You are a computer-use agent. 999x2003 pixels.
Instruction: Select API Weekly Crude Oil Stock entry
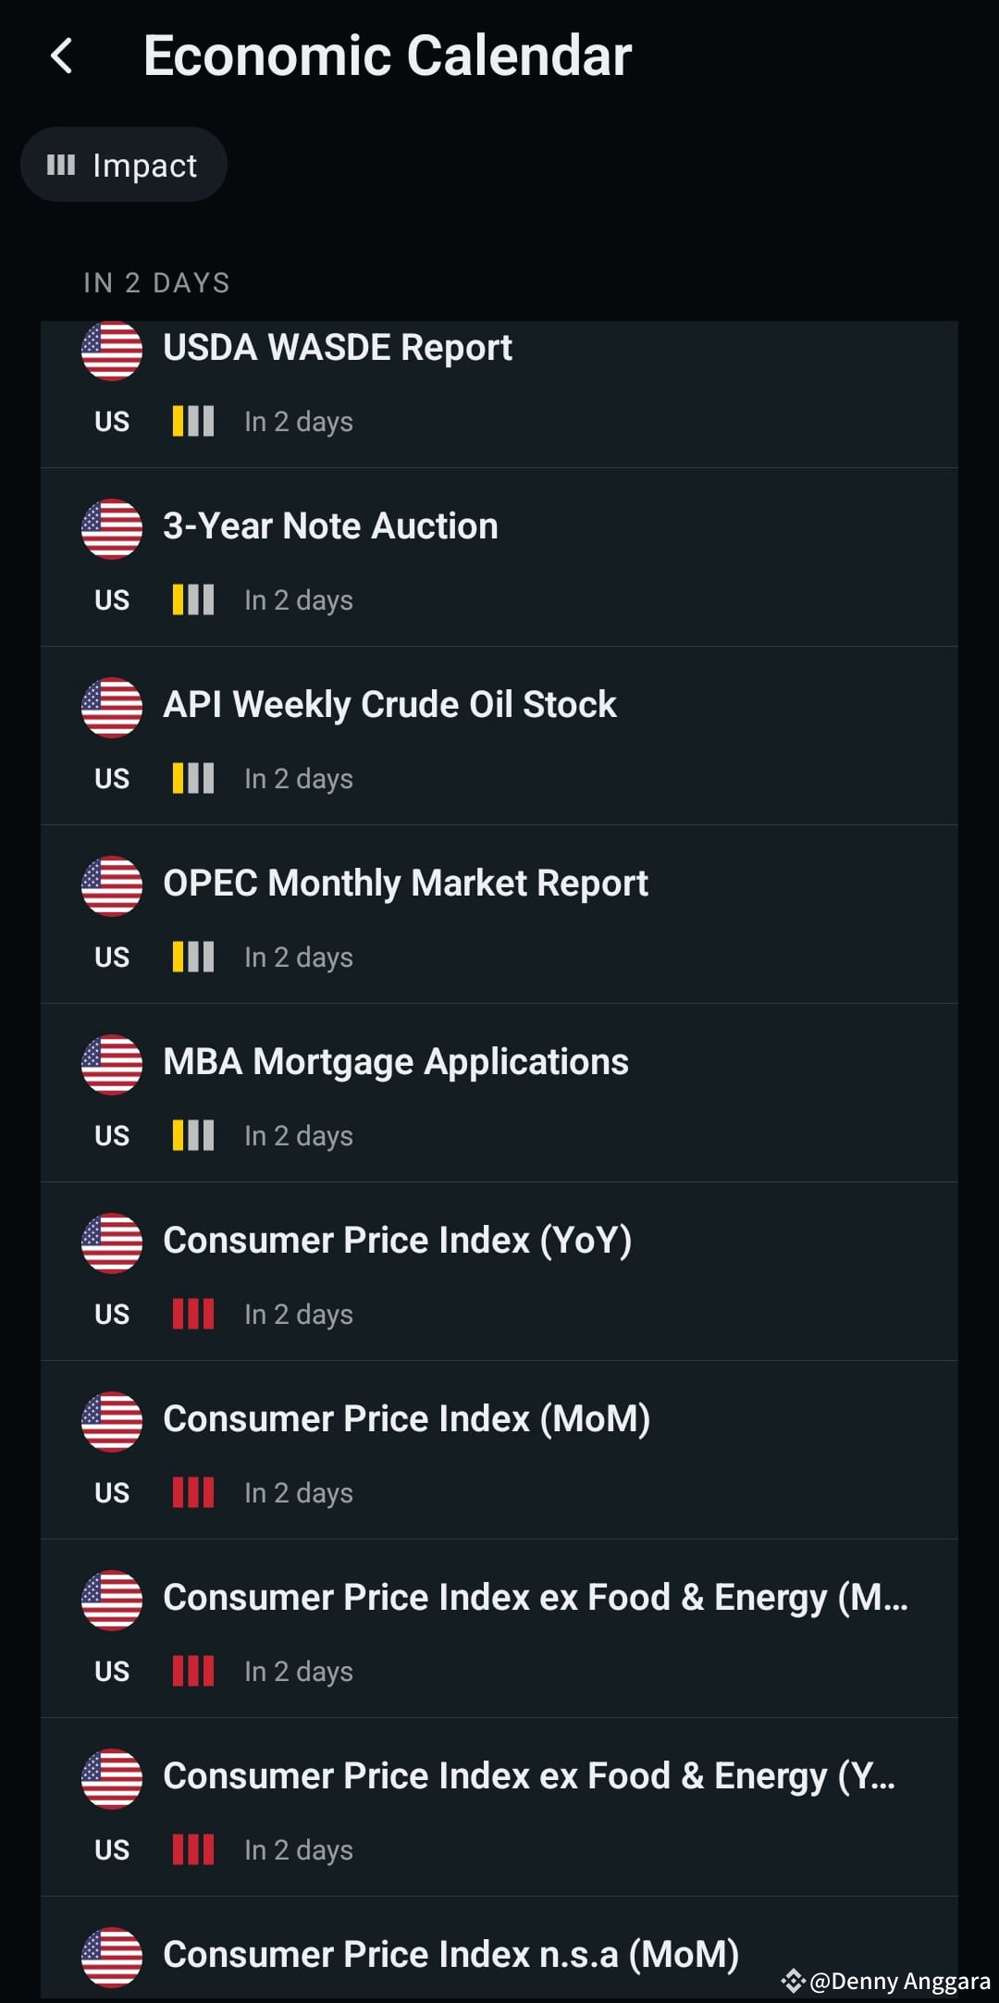[499, 736]
